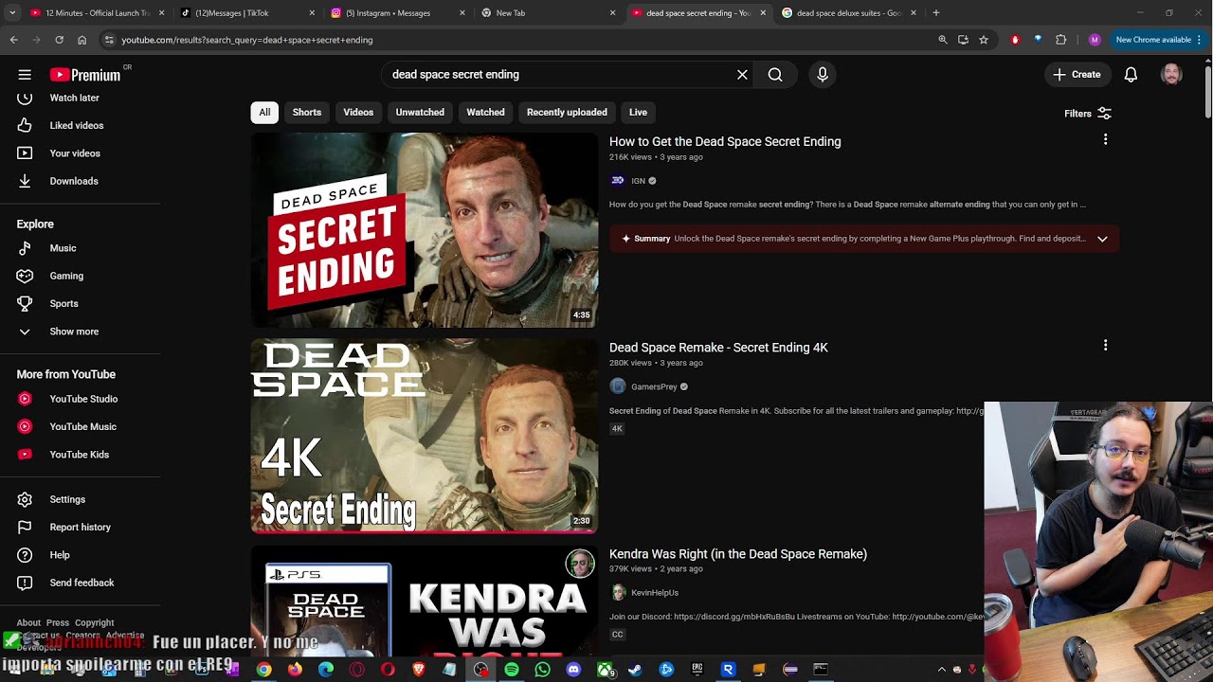Launch Spotify from the taskbar

(512, 670)
